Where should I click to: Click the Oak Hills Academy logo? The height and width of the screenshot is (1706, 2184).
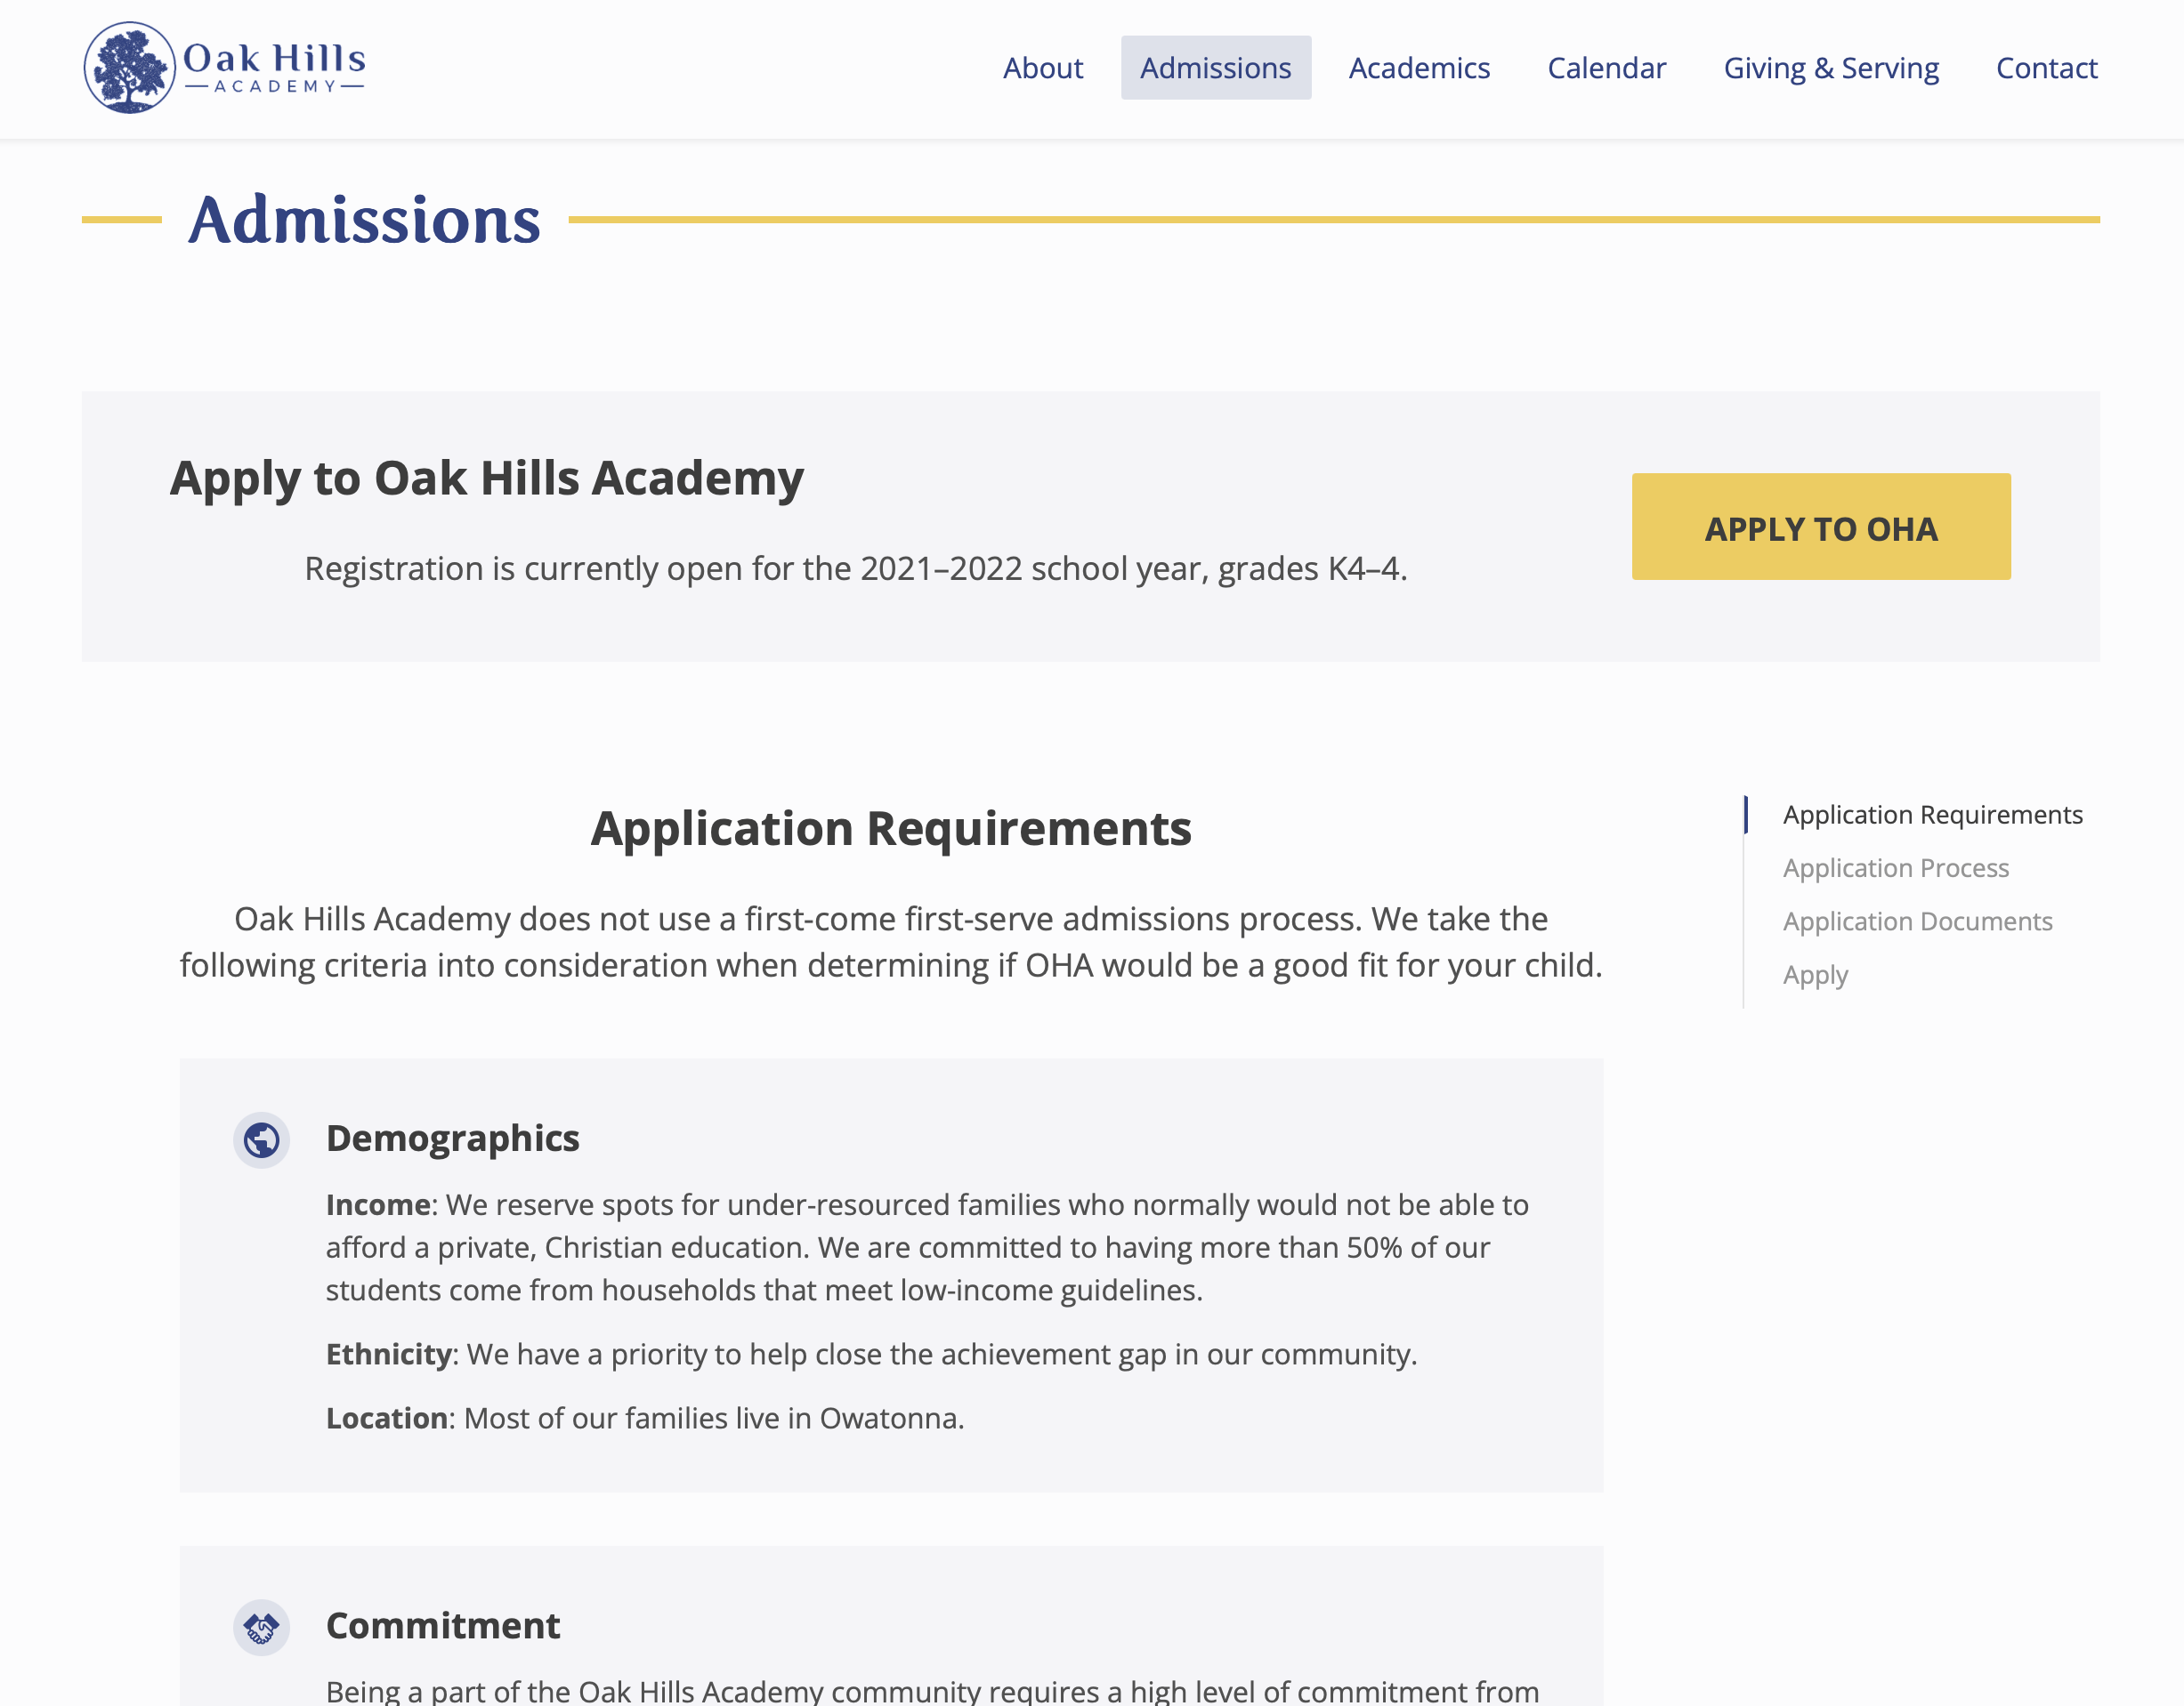coord(225,68)
